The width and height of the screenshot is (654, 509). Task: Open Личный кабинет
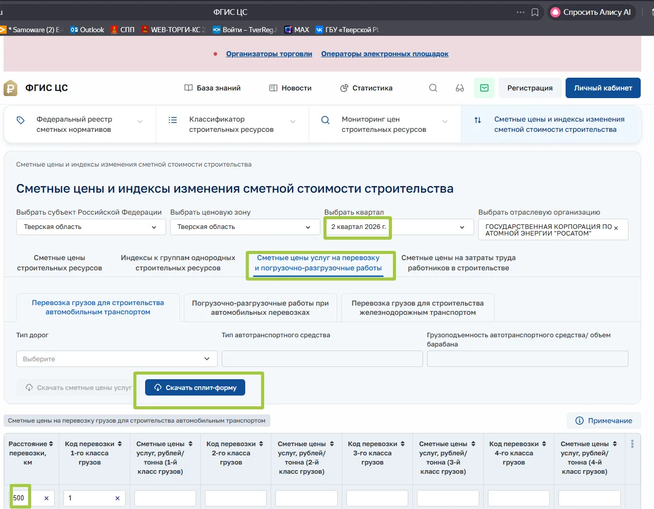[x=603, y=88]
